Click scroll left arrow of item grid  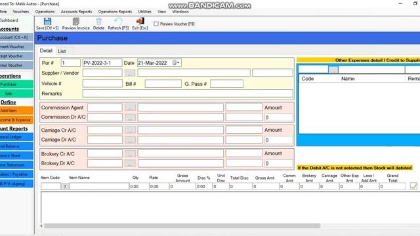(x=41, y=226)
